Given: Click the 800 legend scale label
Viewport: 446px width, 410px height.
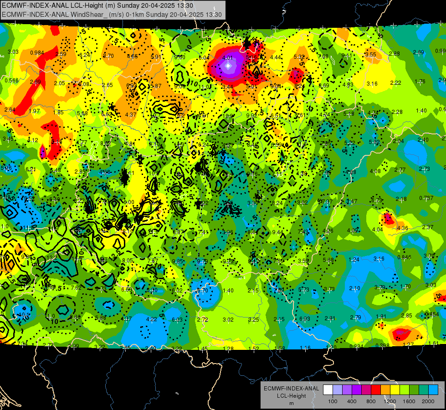Looking at the screenshot, I should (x=371, y=401).
